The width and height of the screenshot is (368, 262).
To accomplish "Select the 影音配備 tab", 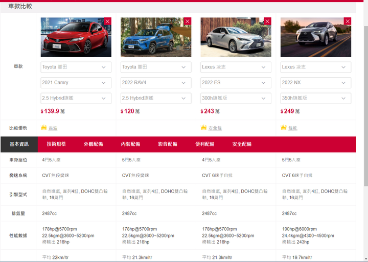I will tap(168, 144).
